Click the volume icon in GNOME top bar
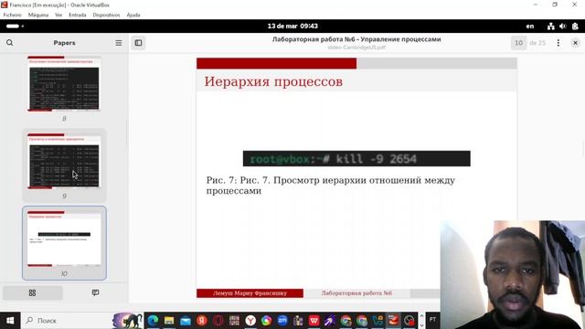 click(563, 27)
